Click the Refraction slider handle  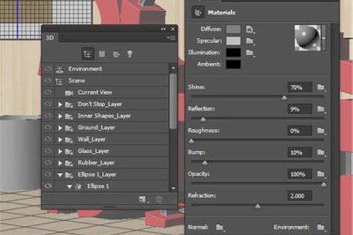(258, 206)
